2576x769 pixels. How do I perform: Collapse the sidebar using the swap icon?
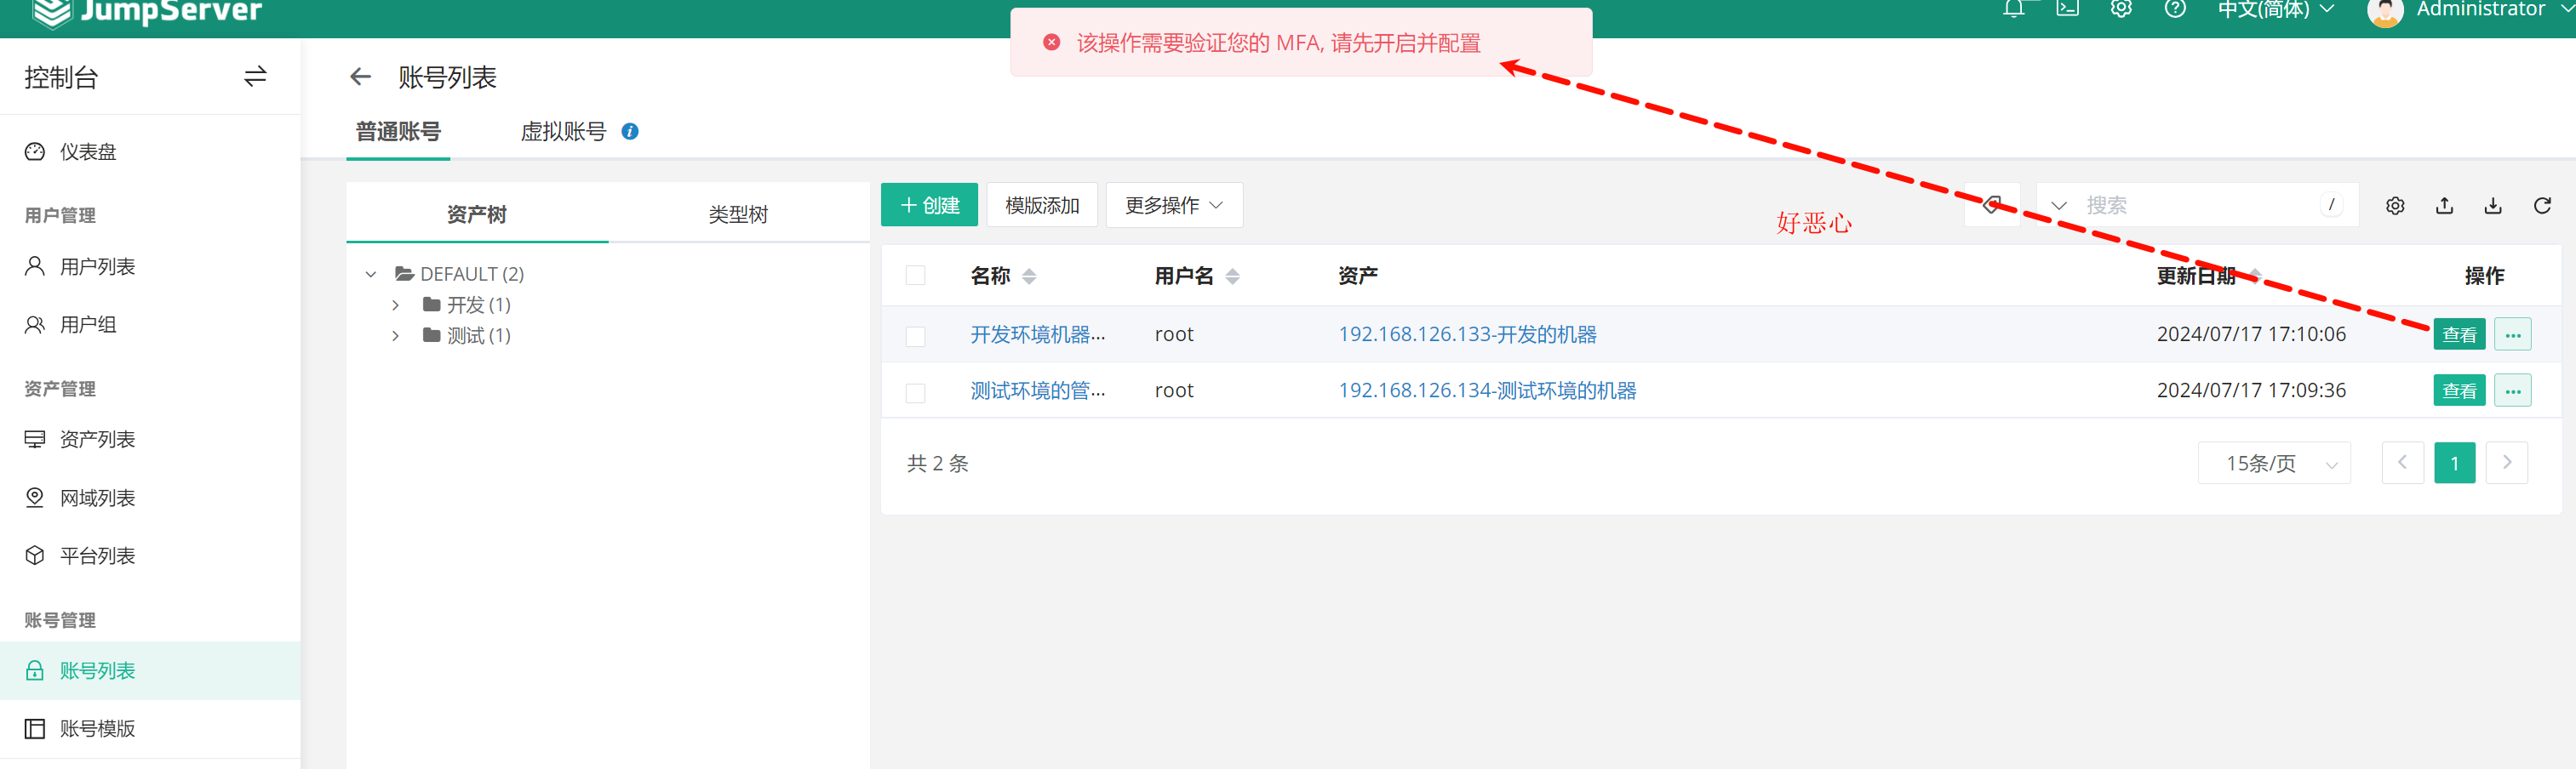pyautogui.click(x=255, y=77)
